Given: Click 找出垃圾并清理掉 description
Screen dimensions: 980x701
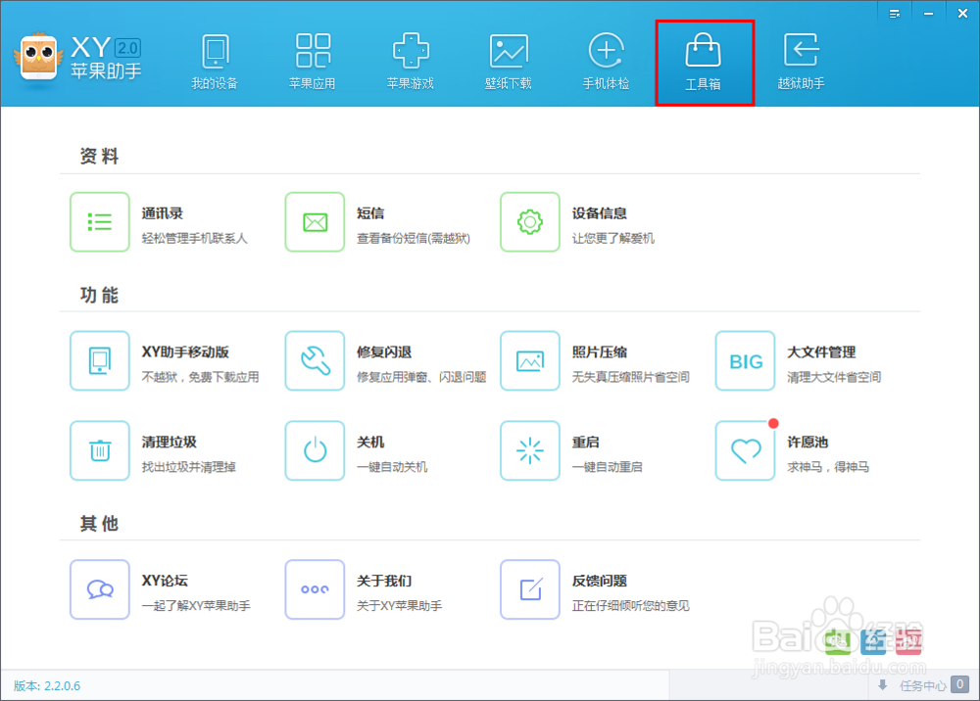Looking at the screenshot, I should 189,467.
